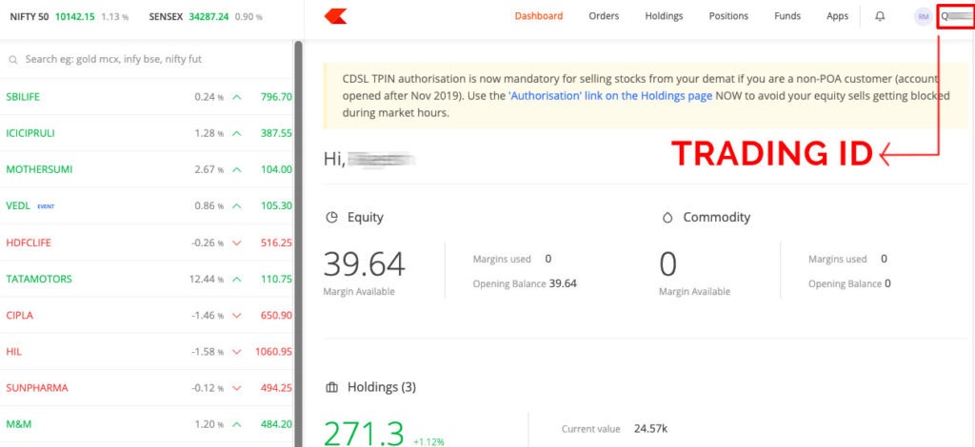This screenshot has height=447, width=975.
Task: Open the Holdings tab
Action: (664, 16)
